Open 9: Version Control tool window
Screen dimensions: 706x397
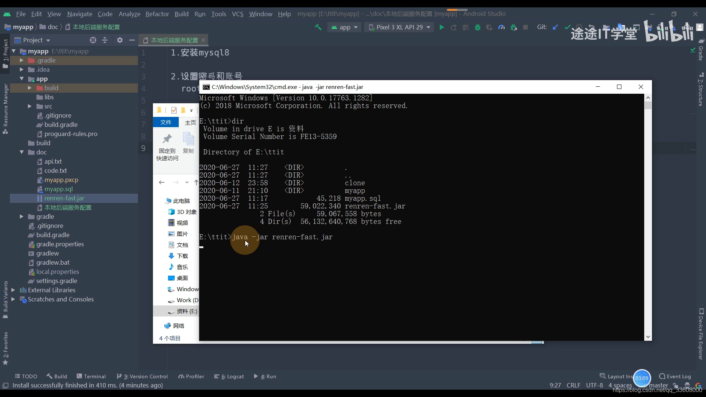coord(142,376)
